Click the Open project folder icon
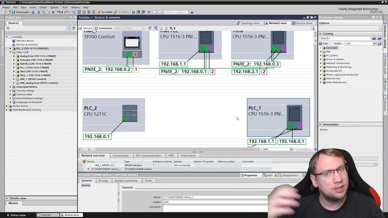The image size is (388, 218). (8, 12)
